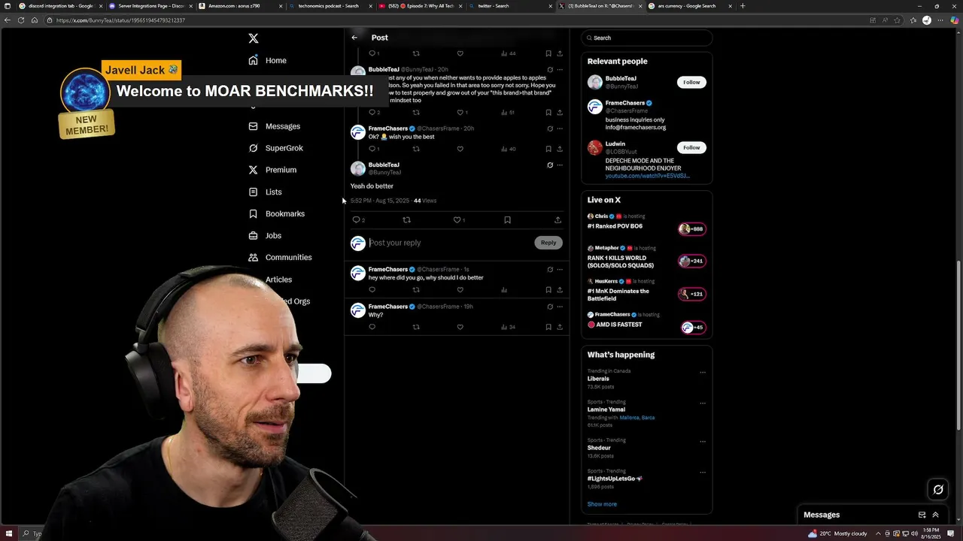Open more options on 'hey where did you go'
The width and height of the screenshot is (963, 541).
tap(560, 269)
